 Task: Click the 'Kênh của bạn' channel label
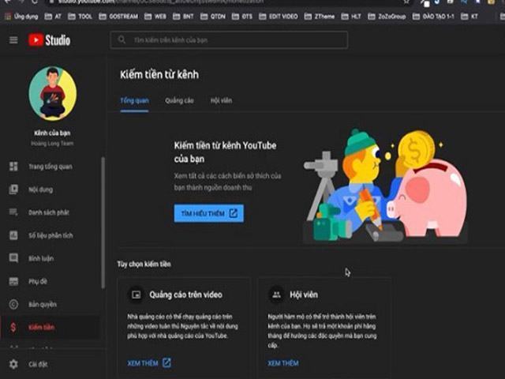tap(52, 133)
